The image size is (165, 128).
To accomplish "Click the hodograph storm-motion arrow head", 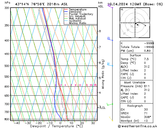I will click(x=138, y=25).
